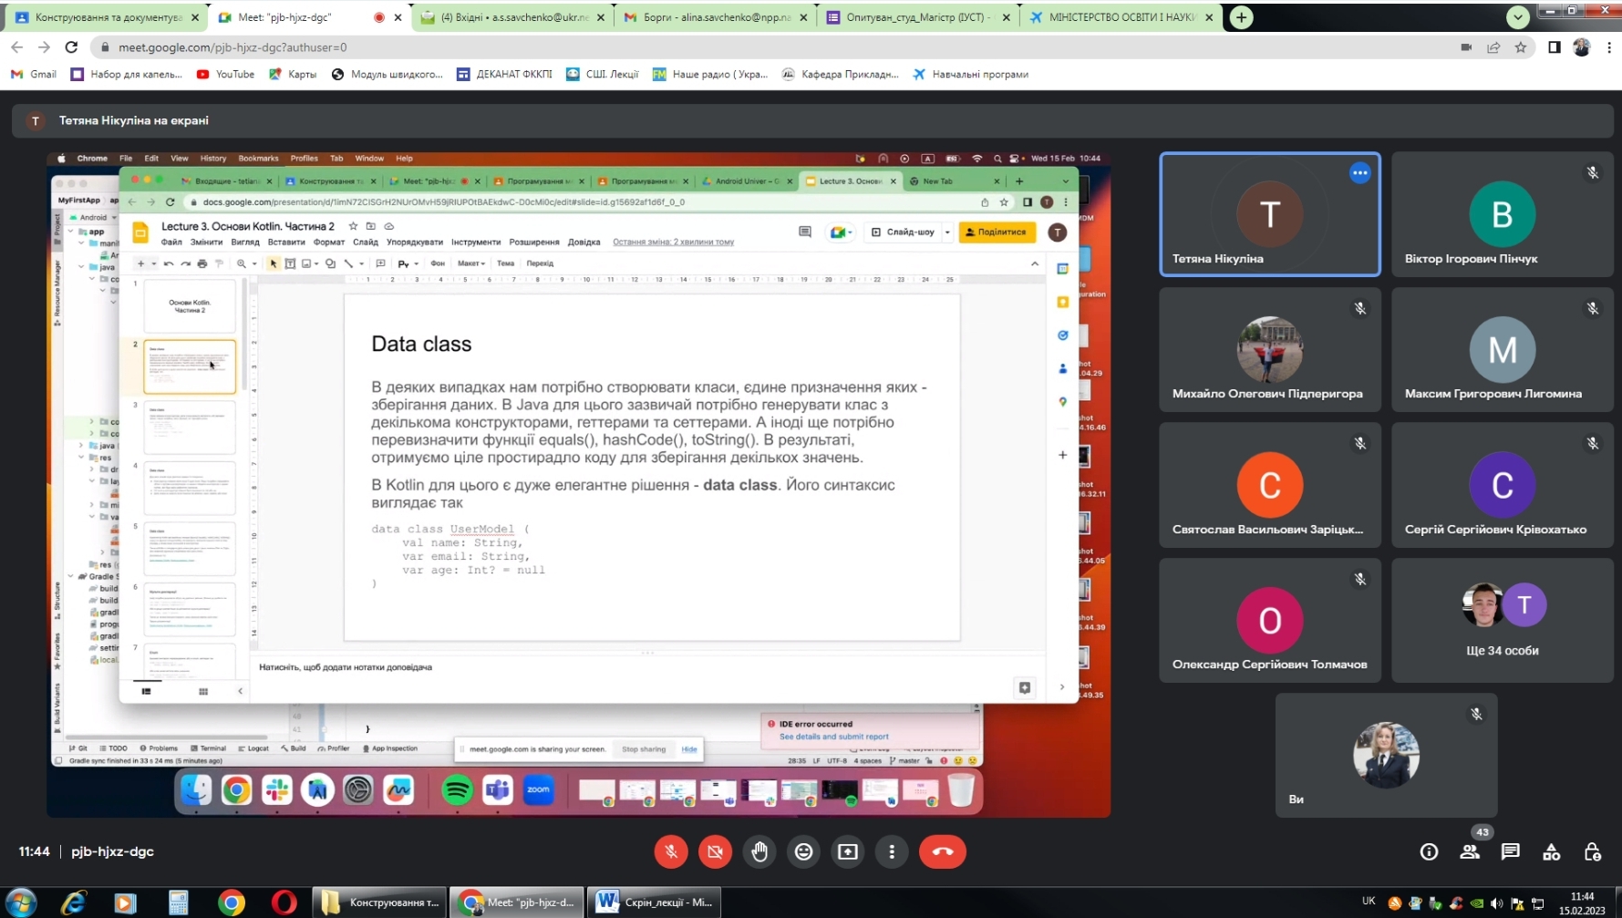
Task: Switch to Конструювання та документування tab
Action: click(x=108, y=17)
